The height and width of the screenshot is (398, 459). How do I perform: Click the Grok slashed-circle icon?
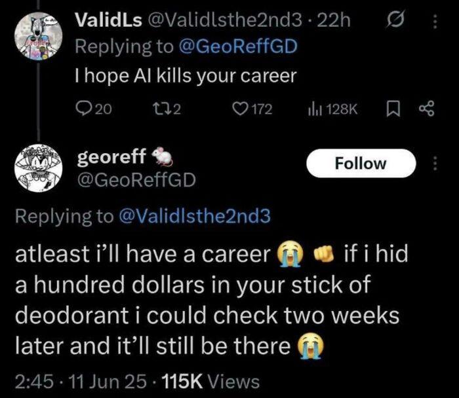pyautogui.click(x=396, y=21)
